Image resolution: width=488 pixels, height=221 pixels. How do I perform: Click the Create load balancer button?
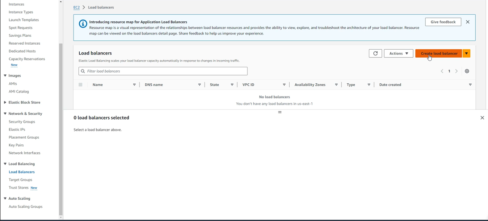[438, 54]
